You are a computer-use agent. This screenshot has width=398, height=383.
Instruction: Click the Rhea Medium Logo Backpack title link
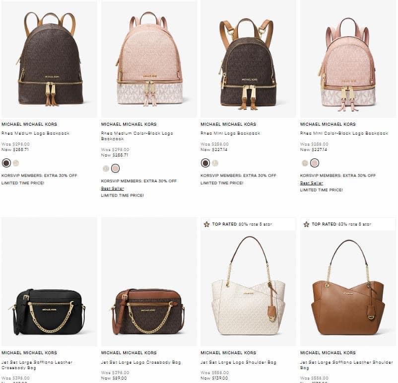point(35,133)
